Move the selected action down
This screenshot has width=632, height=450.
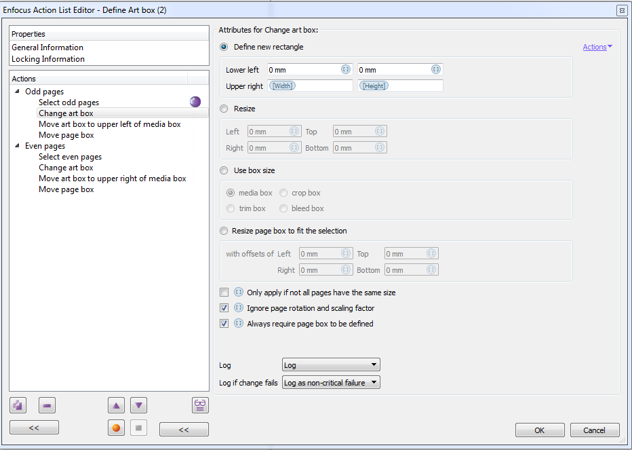point(138,406)
